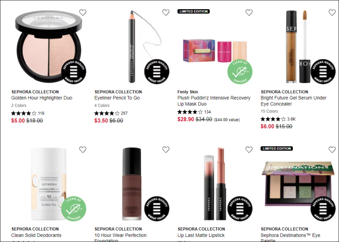Screen dimensions: 339x242
Task: Click heart icon on 10 Hour Wear Foundation
Action: (x=166, y=150)
